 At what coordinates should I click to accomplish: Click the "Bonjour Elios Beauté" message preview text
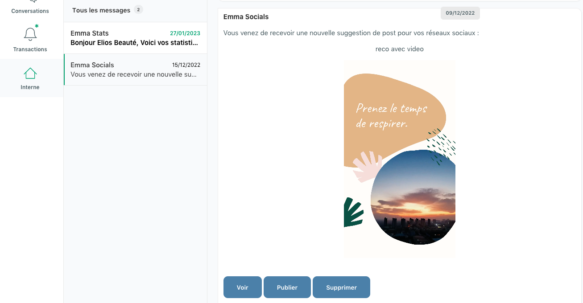tap(134, 43)
